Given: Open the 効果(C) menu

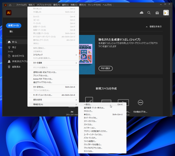Looking at the screenshot, I should (74, 5).
